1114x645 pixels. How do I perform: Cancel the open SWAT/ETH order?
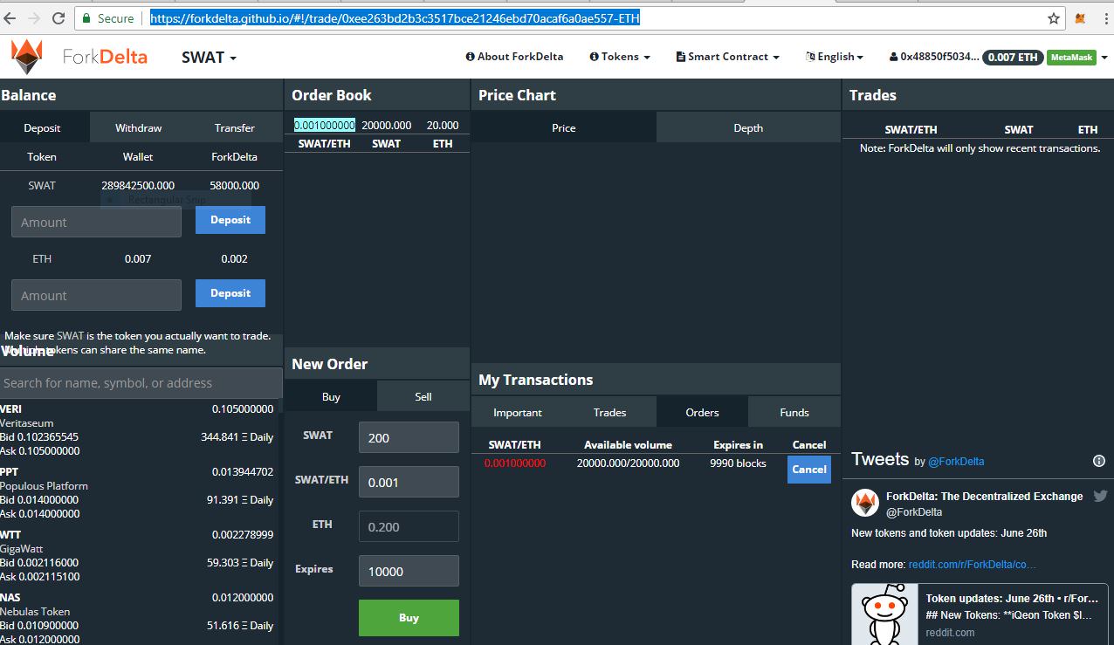tap(809, 470)
